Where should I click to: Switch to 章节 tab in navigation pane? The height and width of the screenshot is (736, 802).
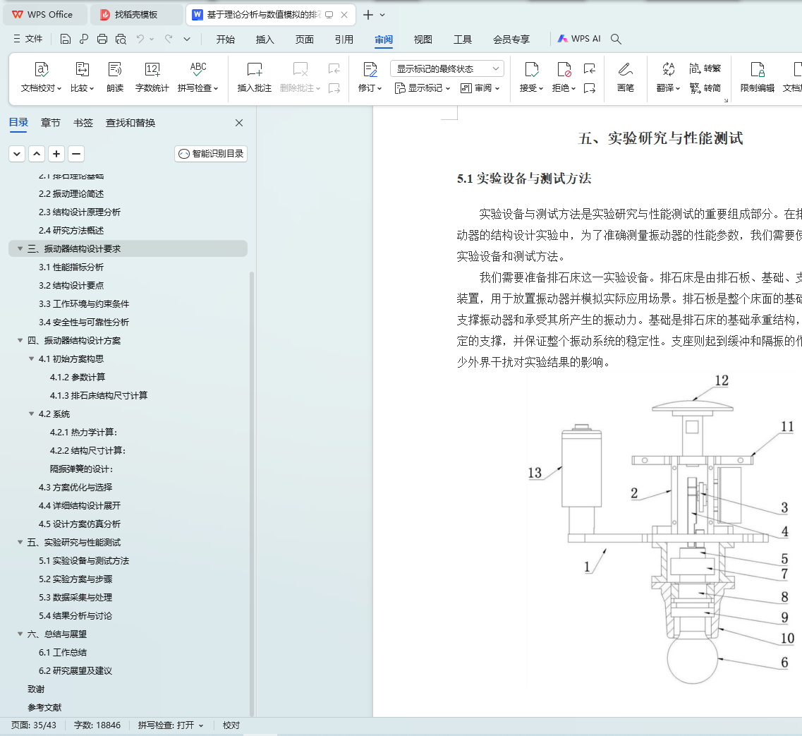point(50,123)
